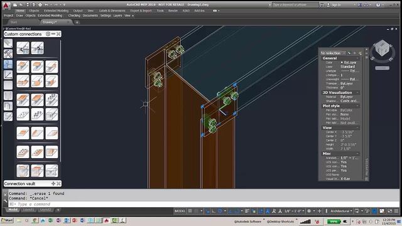
Task: Open the Checking ribbon panel
Action: click(74, 16)
